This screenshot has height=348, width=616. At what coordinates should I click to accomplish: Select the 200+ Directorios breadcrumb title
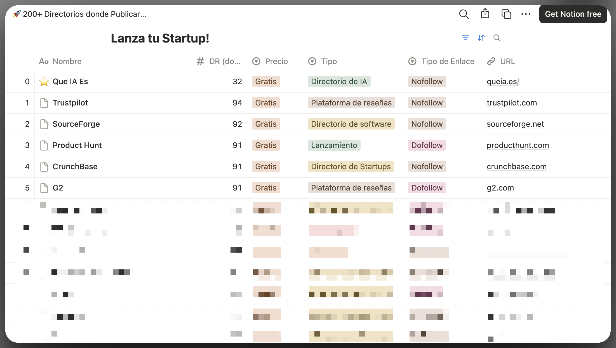85,14
